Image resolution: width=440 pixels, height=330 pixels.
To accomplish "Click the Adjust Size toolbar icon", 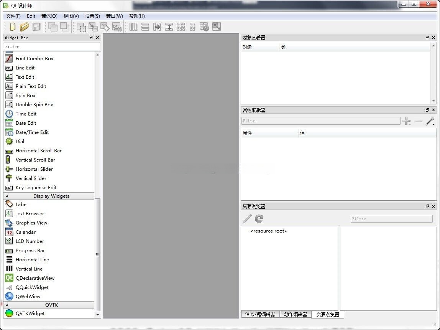I will (216, 27).
